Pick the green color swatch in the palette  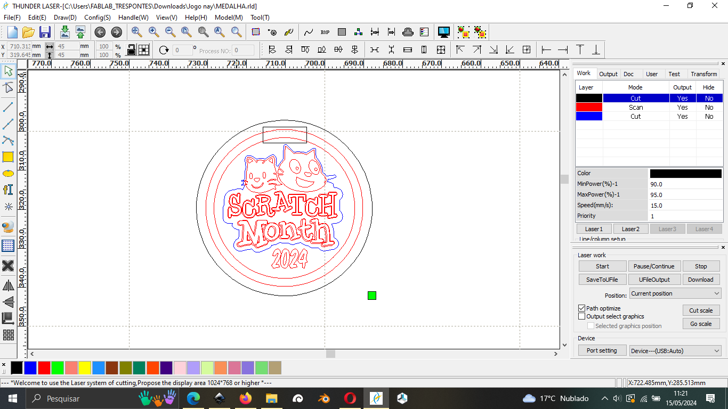58,367
